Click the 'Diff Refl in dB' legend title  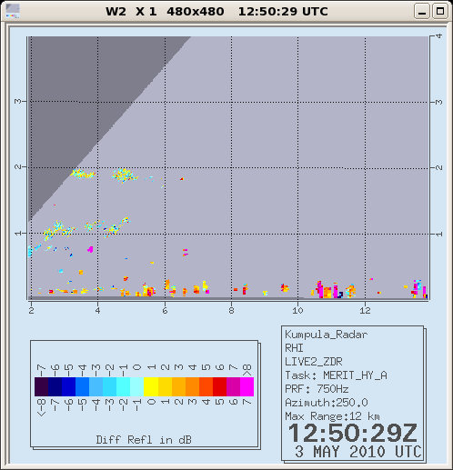tap(144, 440)
